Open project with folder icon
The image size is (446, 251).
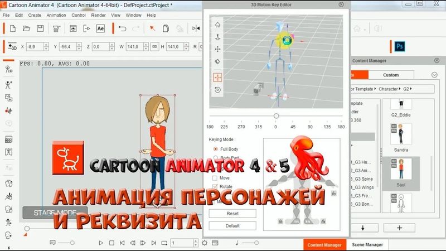tap(26, 28)
